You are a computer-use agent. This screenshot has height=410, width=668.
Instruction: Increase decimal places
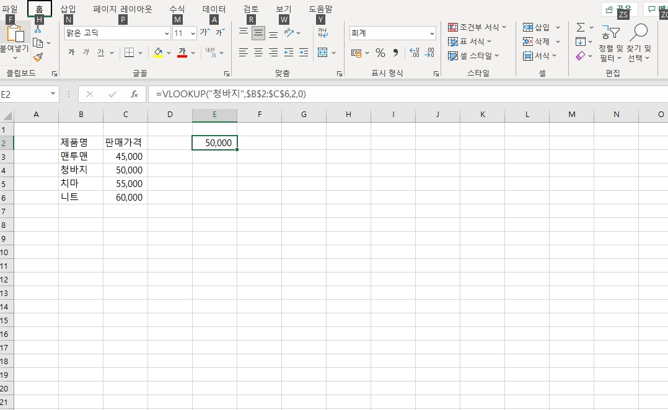tap(414, 53)
